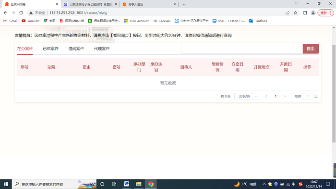Select the 代理案件 tab
This screenshot has height=189, width=336.
point(102,49)
